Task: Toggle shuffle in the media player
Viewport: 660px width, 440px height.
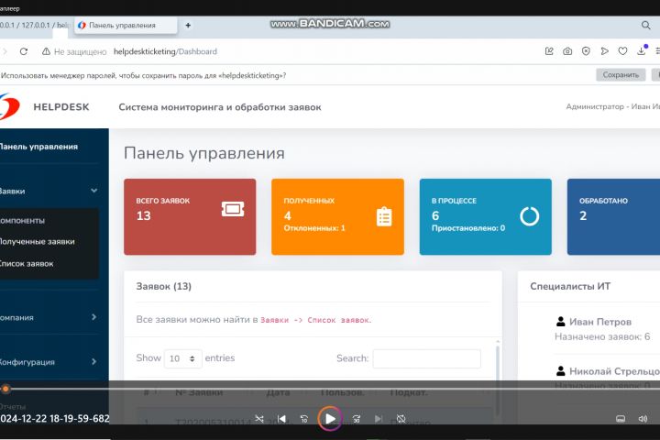Action: coord(259,419)
